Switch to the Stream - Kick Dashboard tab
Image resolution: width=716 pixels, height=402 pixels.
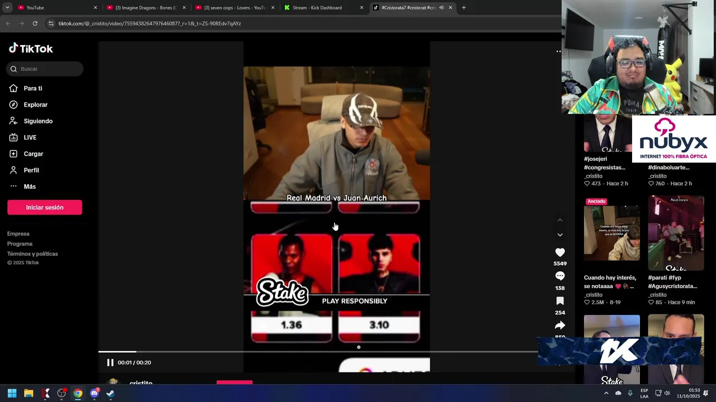[x=323, y=7]
